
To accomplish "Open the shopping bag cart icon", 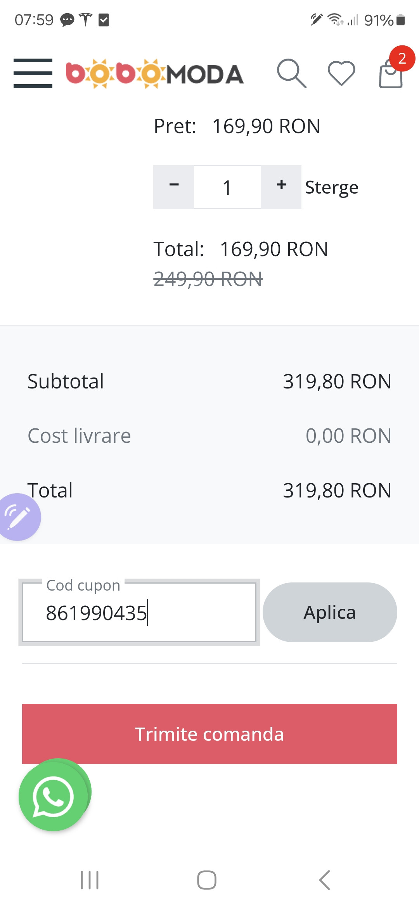I will (390, 75).
